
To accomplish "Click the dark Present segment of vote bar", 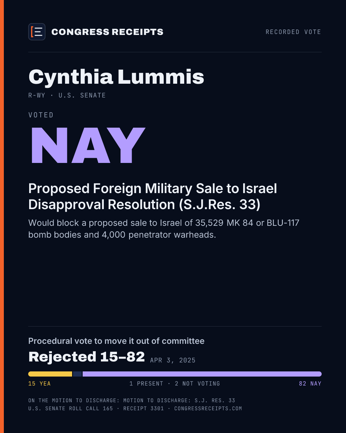I will (78, 374).
